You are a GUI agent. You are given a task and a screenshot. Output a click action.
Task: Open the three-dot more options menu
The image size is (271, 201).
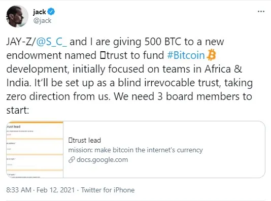tap(261, 12)
